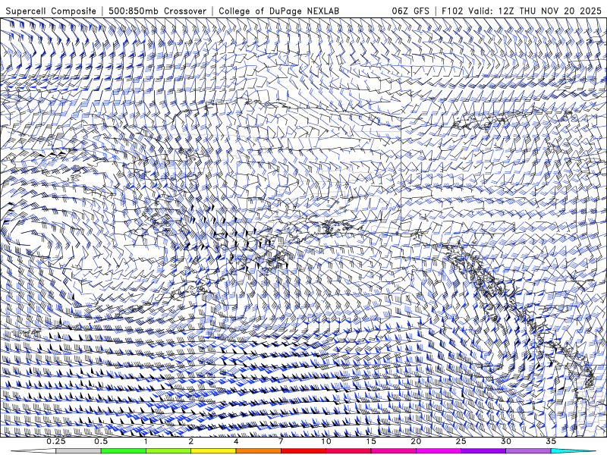This screenshot has width=607, height=455.
Task: Select the crimson 10–15 legend swatch
Action: click(x=348, y=451)
